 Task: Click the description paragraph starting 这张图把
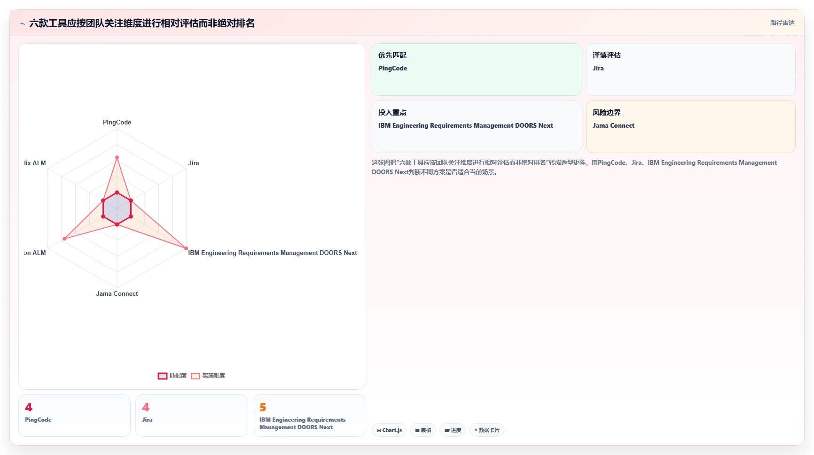[x=574, y=167]
